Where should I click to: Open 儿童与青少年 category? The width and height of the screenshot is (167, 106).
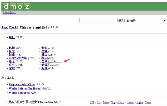click(18, 58)
